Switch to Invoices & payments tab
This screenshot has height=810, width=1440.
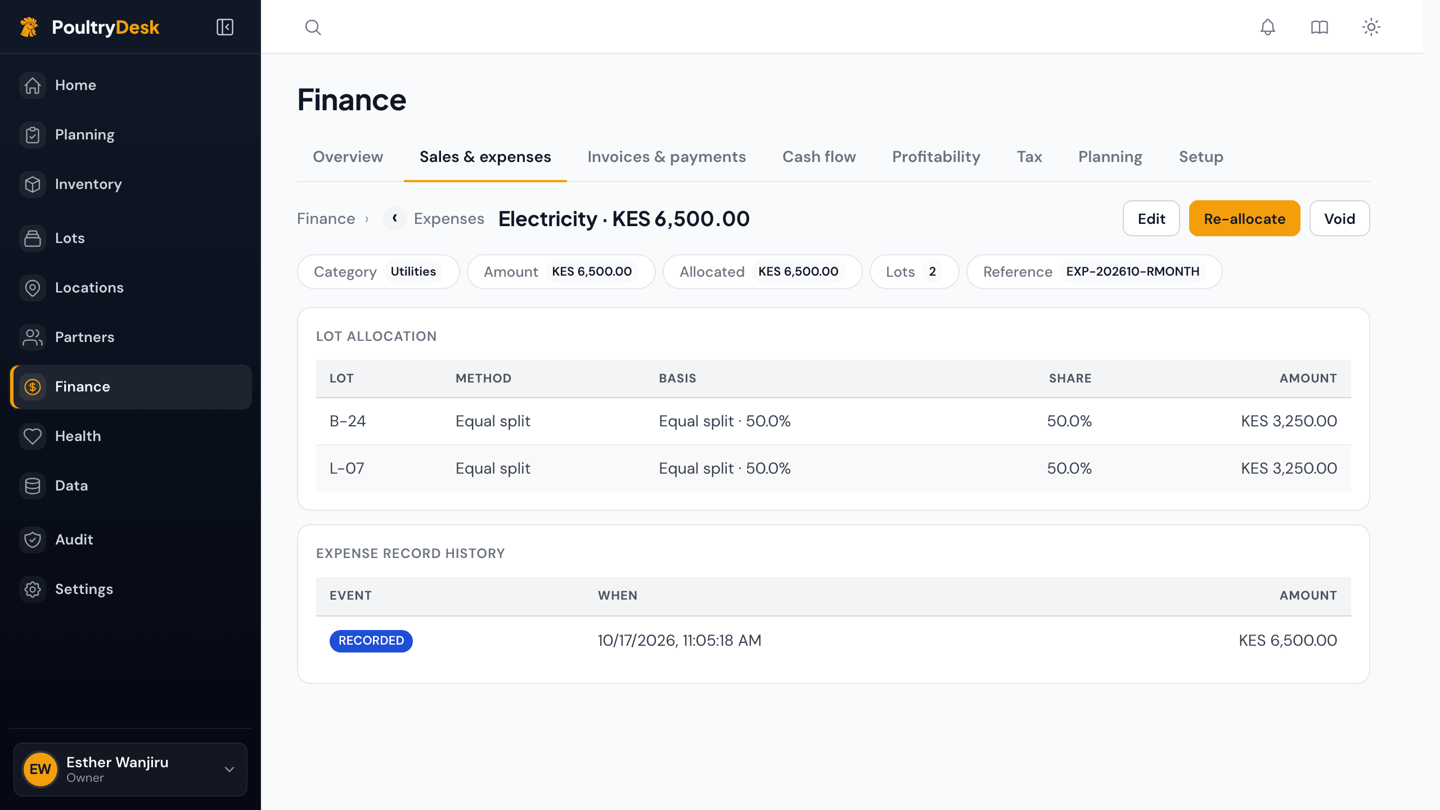click(667, 157)
